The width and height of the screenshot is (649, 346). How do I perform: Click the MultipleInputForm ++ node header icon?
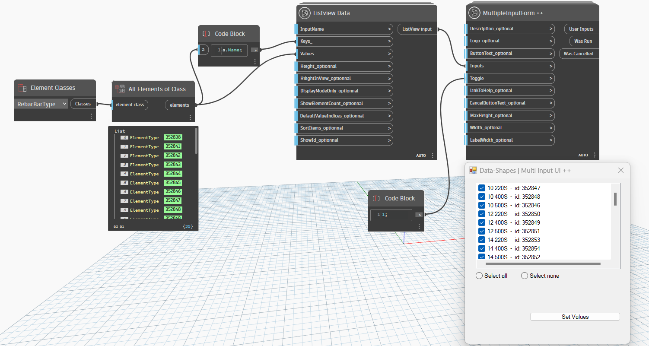(474, 13)
